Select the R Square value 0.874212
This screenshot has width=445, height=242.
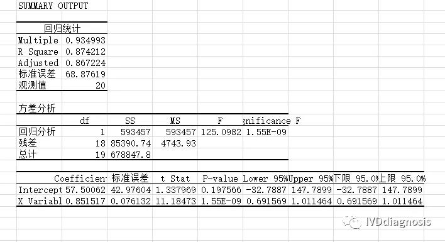[85, 52]
